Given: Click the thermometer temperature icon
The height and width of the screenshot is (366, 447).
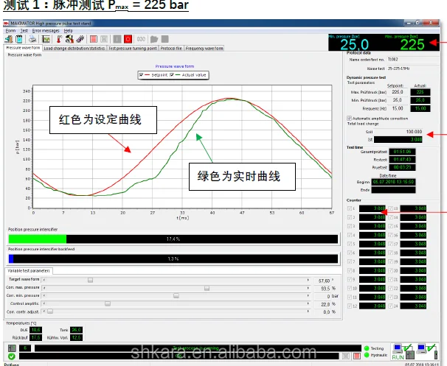Looking at the screenshot, I should pos(59,38).
